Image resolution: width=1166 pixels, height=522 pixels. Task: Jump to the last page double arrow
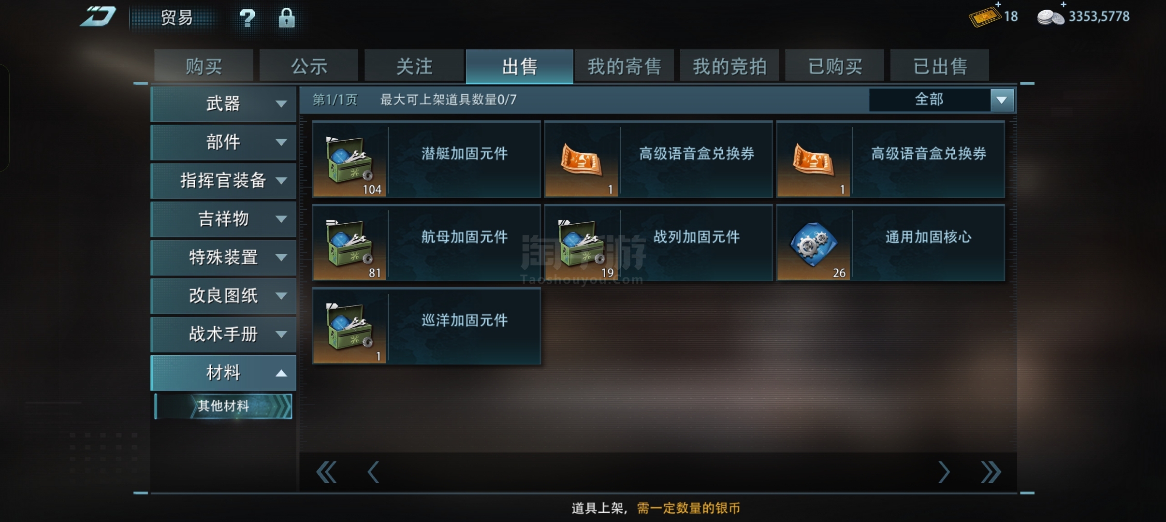coord(991,472)
